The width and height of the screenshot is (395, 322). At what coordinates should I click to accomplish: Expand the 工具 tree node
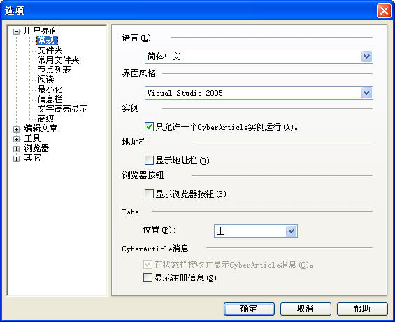(16, 139)
